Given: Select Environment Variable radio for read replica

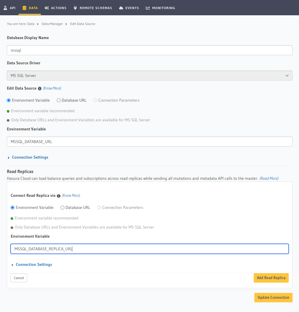Looking at the screenshot, I should tap(12, 207).
